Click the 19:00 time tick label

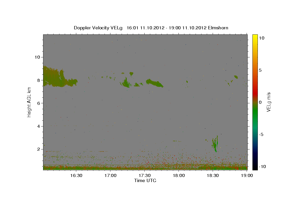pos(247,176)
